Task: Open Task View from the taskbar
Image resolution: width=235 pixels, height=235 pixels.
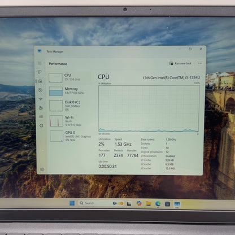Action: [x=129, y=203]
